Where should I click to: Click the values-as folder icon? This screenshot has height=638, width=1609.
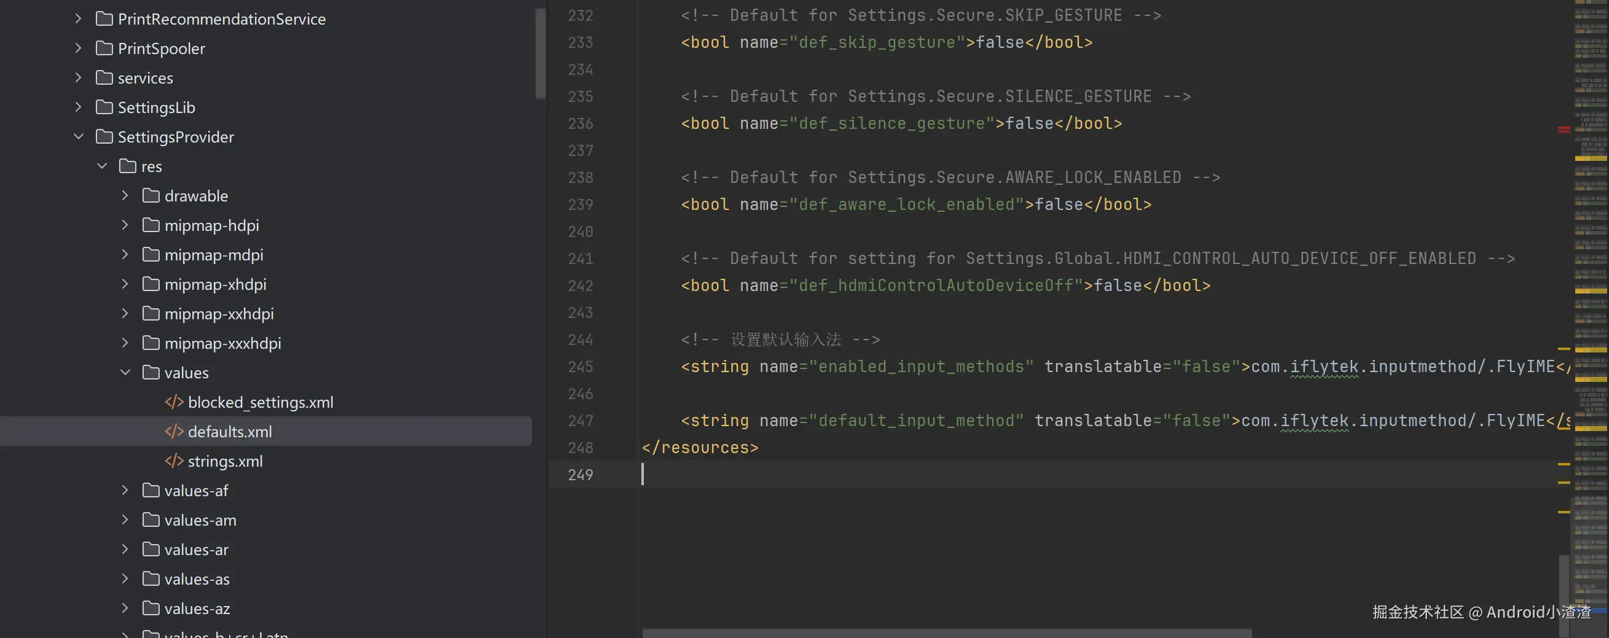coord(151,578)
